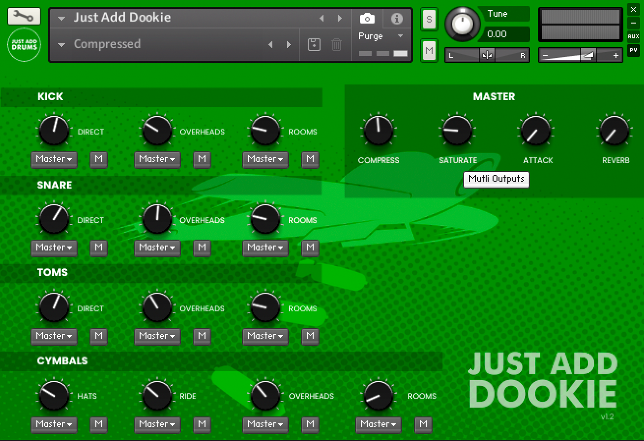Mute the Cymbals Ride channel

click(202, 424)
